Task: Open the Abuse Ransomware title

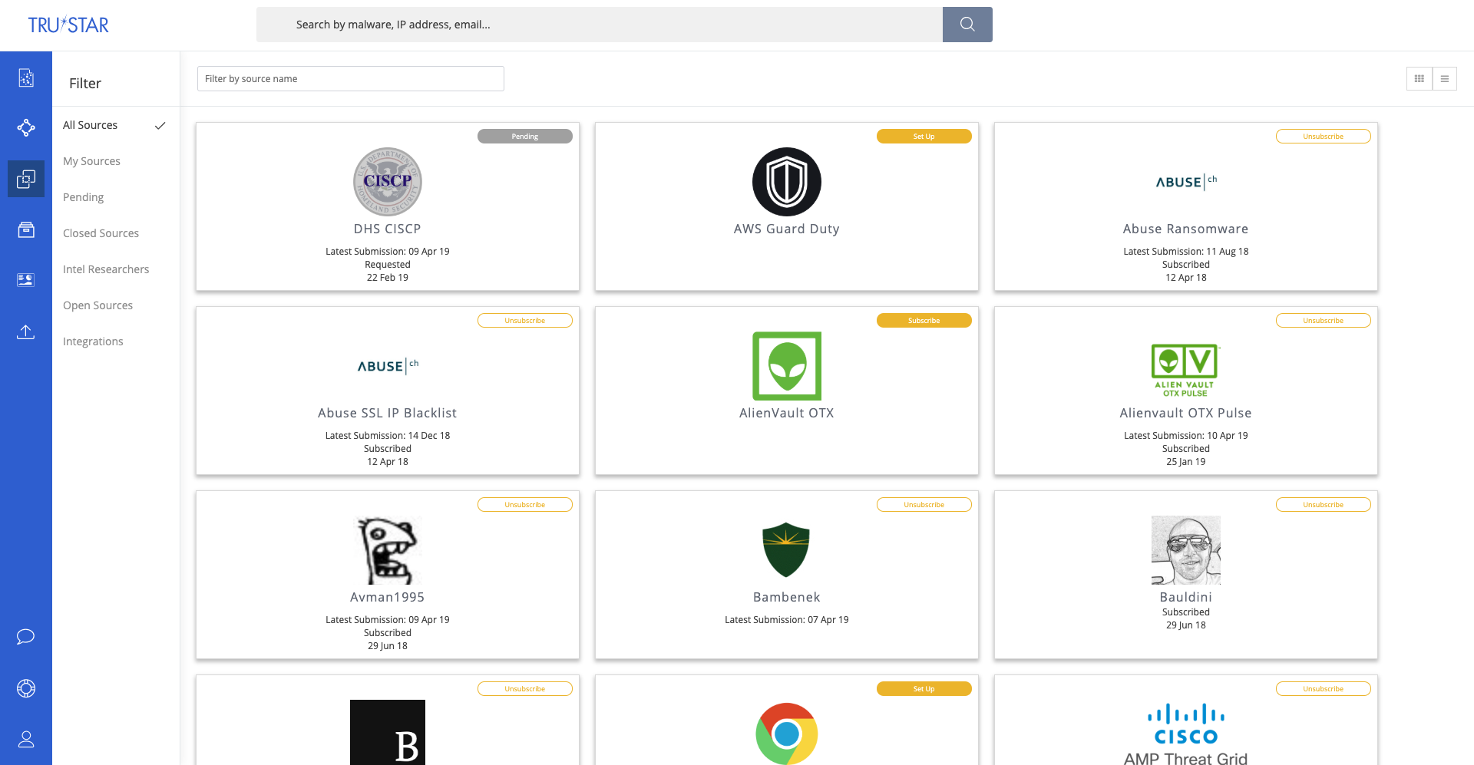Action: 1186,229
